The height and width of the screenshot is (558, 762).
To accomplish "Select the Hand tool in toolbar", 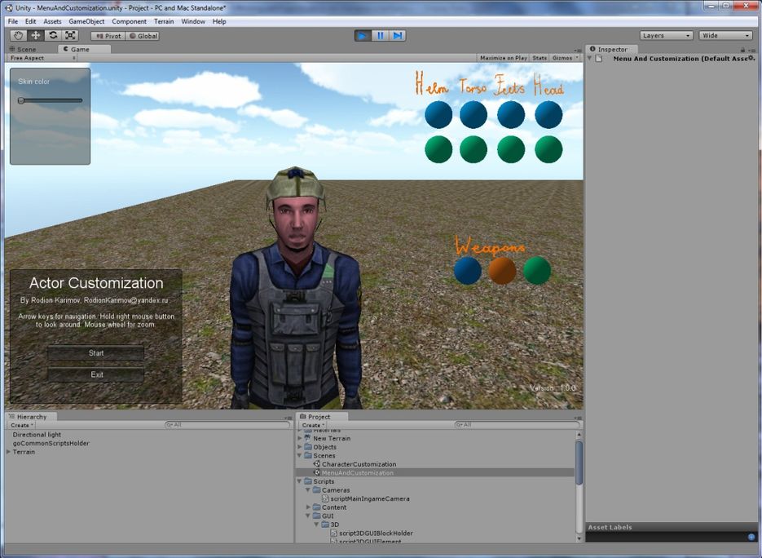I will [19, 36].
